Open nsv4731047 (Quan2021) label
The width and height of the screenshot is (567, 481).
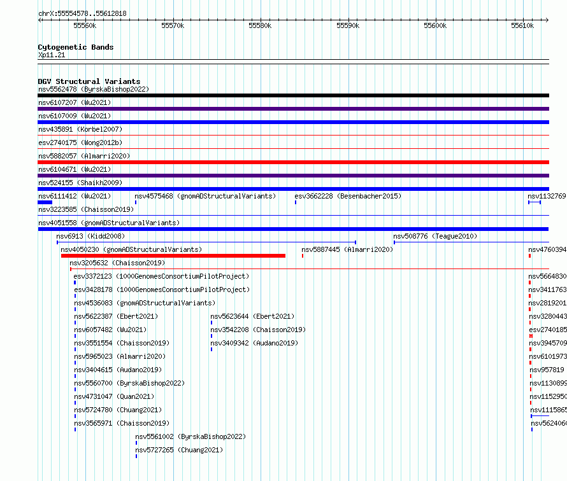[x=114, y=396]
